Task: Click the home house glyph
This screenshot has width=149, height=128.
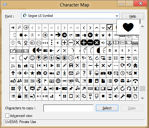Action: coord(135,66)
